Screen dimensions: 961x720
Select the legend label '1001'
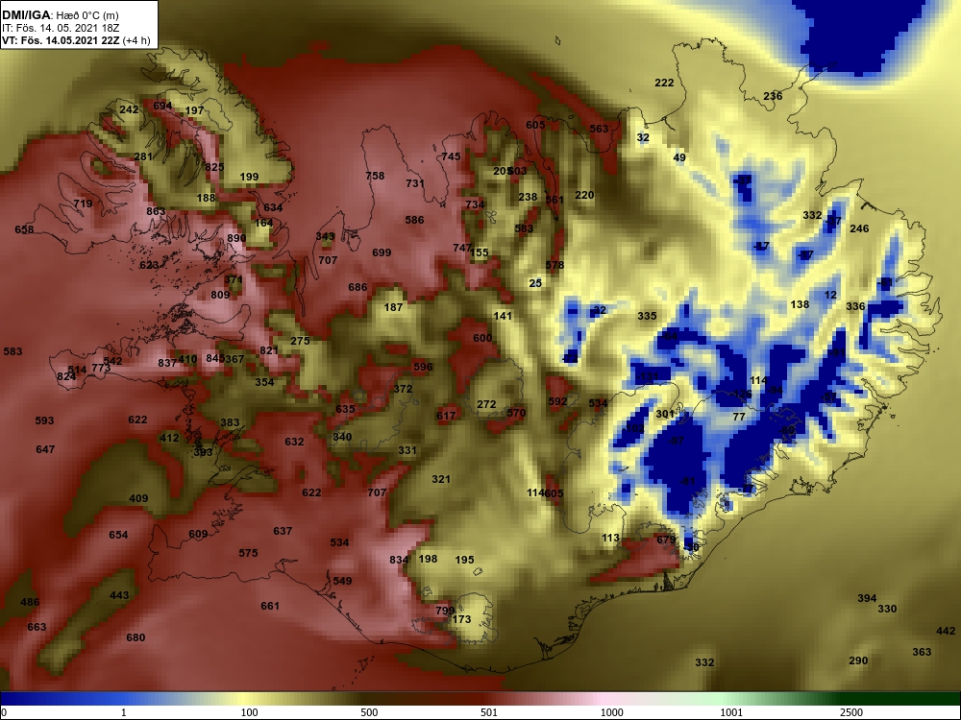(x=731, y=712)
